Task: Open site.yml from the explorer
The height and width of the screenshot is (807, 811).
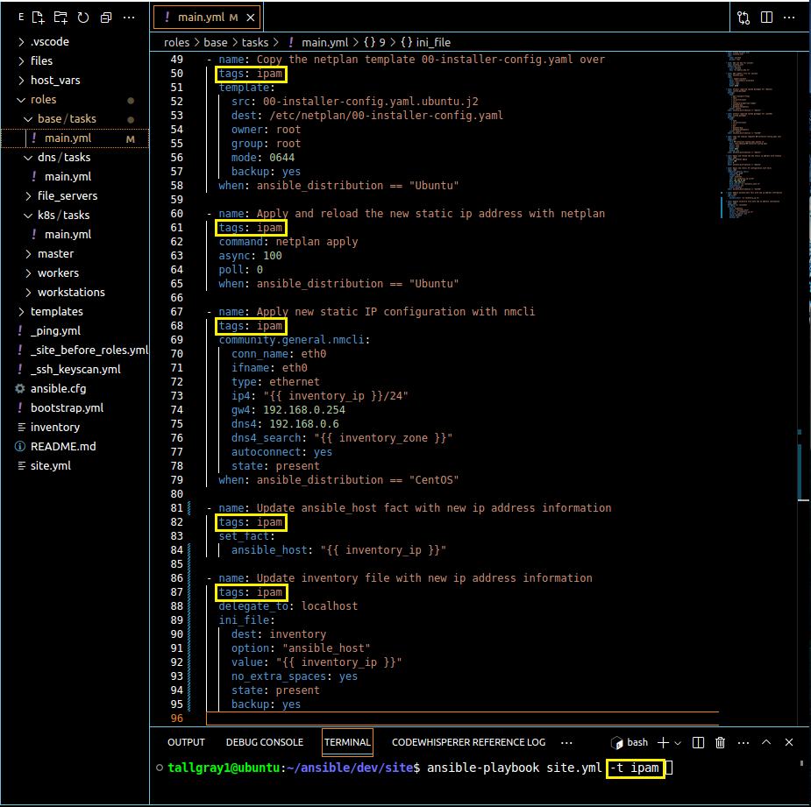Action: (x=50, y=465)
